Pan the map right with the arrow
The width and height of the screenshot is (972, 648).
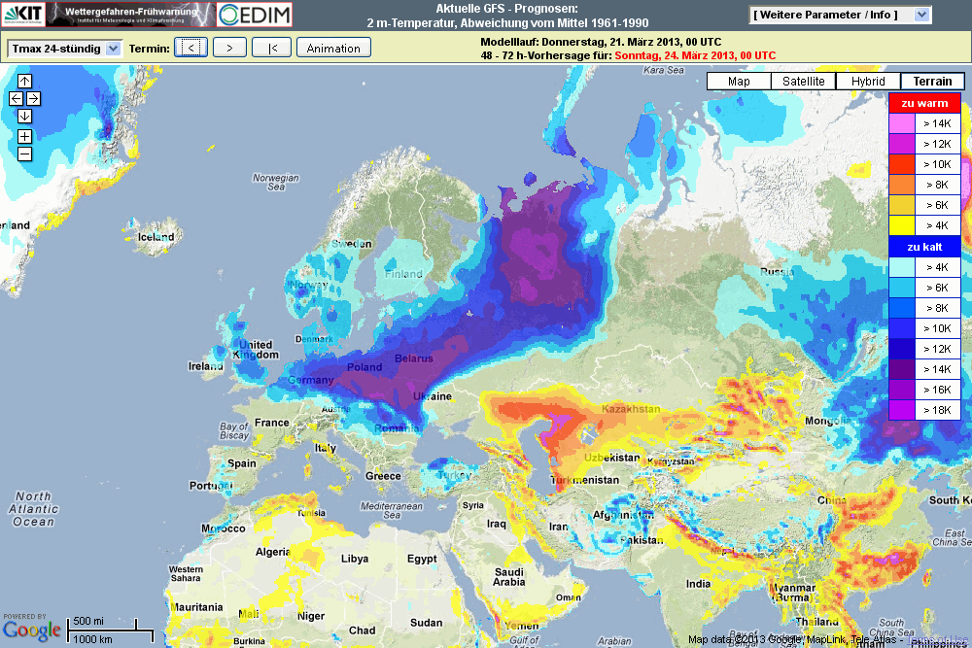coord(33,98)
